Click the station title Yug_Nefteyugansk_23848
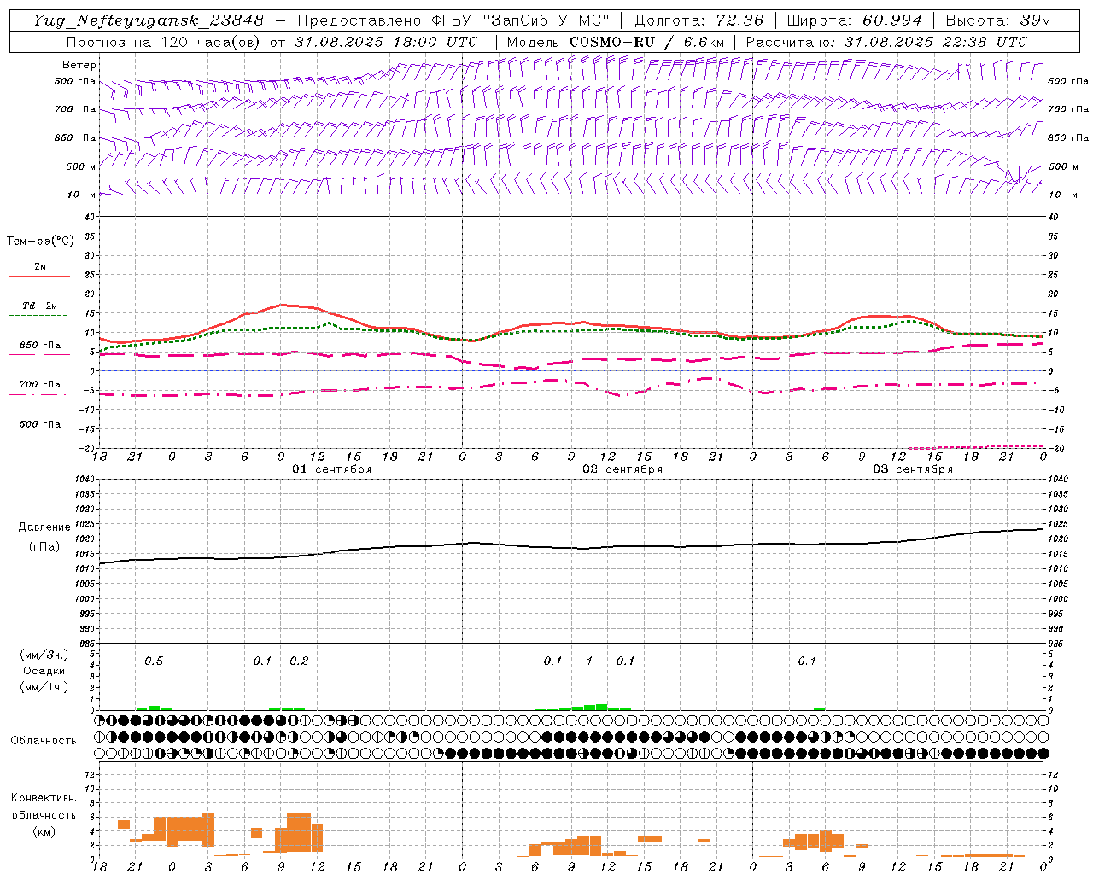Image resolution: width=1093 pixels, height=874 pixels. (149, 20)
